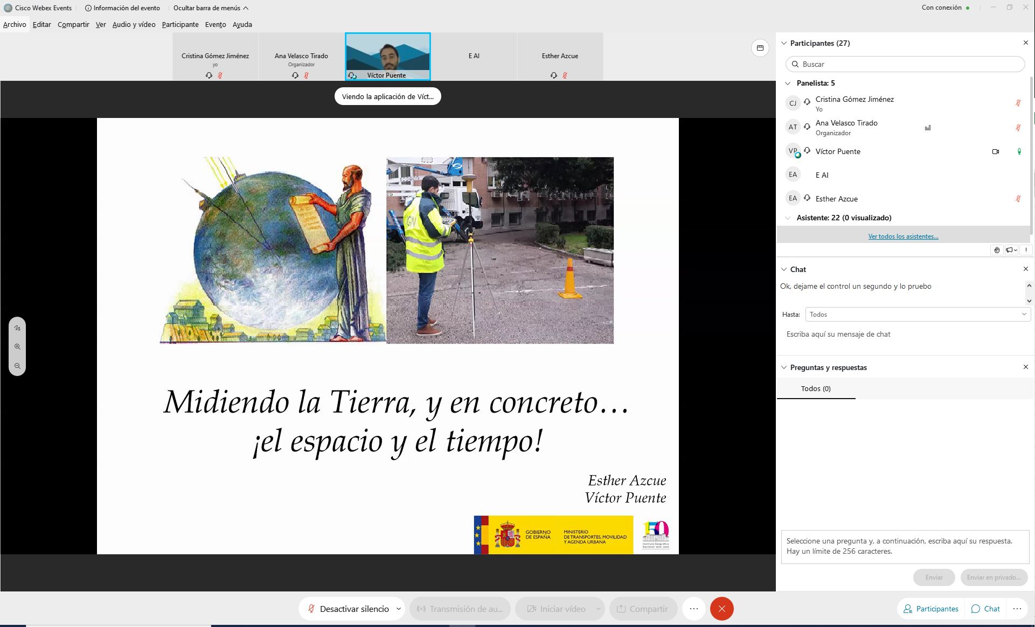Toggle the Participantes panel button

[930, 609]
